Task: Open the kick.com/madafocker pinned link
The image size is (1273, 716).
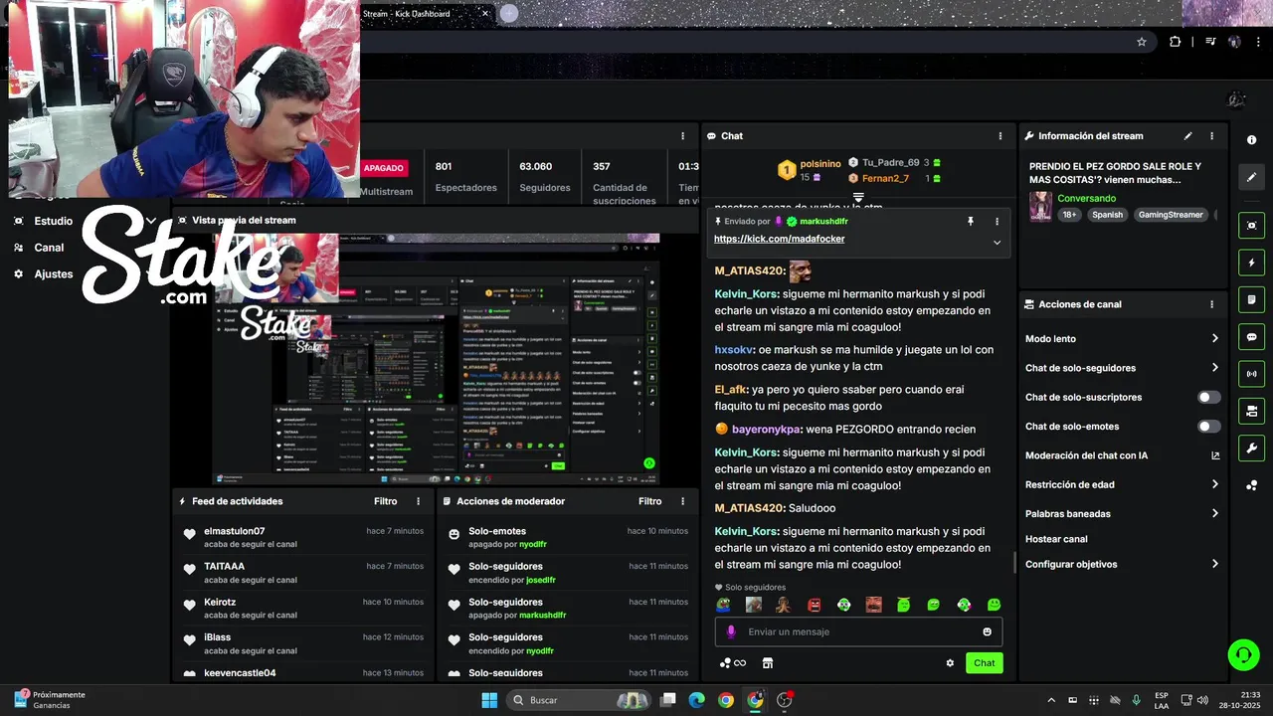Action: pyautogui.click(x=779, y=239)
